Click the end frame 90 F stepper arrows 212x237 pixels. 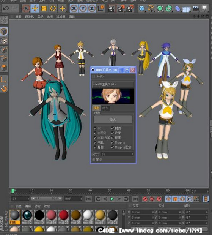pyautogui.click(x=81, y=199)
